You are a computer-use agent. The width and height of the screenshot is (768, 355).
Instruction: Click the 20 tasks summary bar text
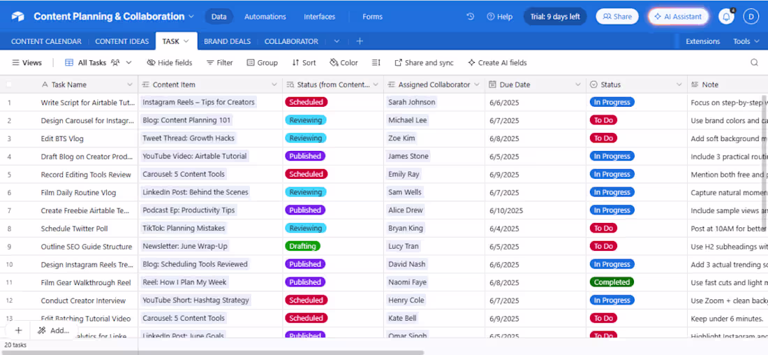pos(15,345)
